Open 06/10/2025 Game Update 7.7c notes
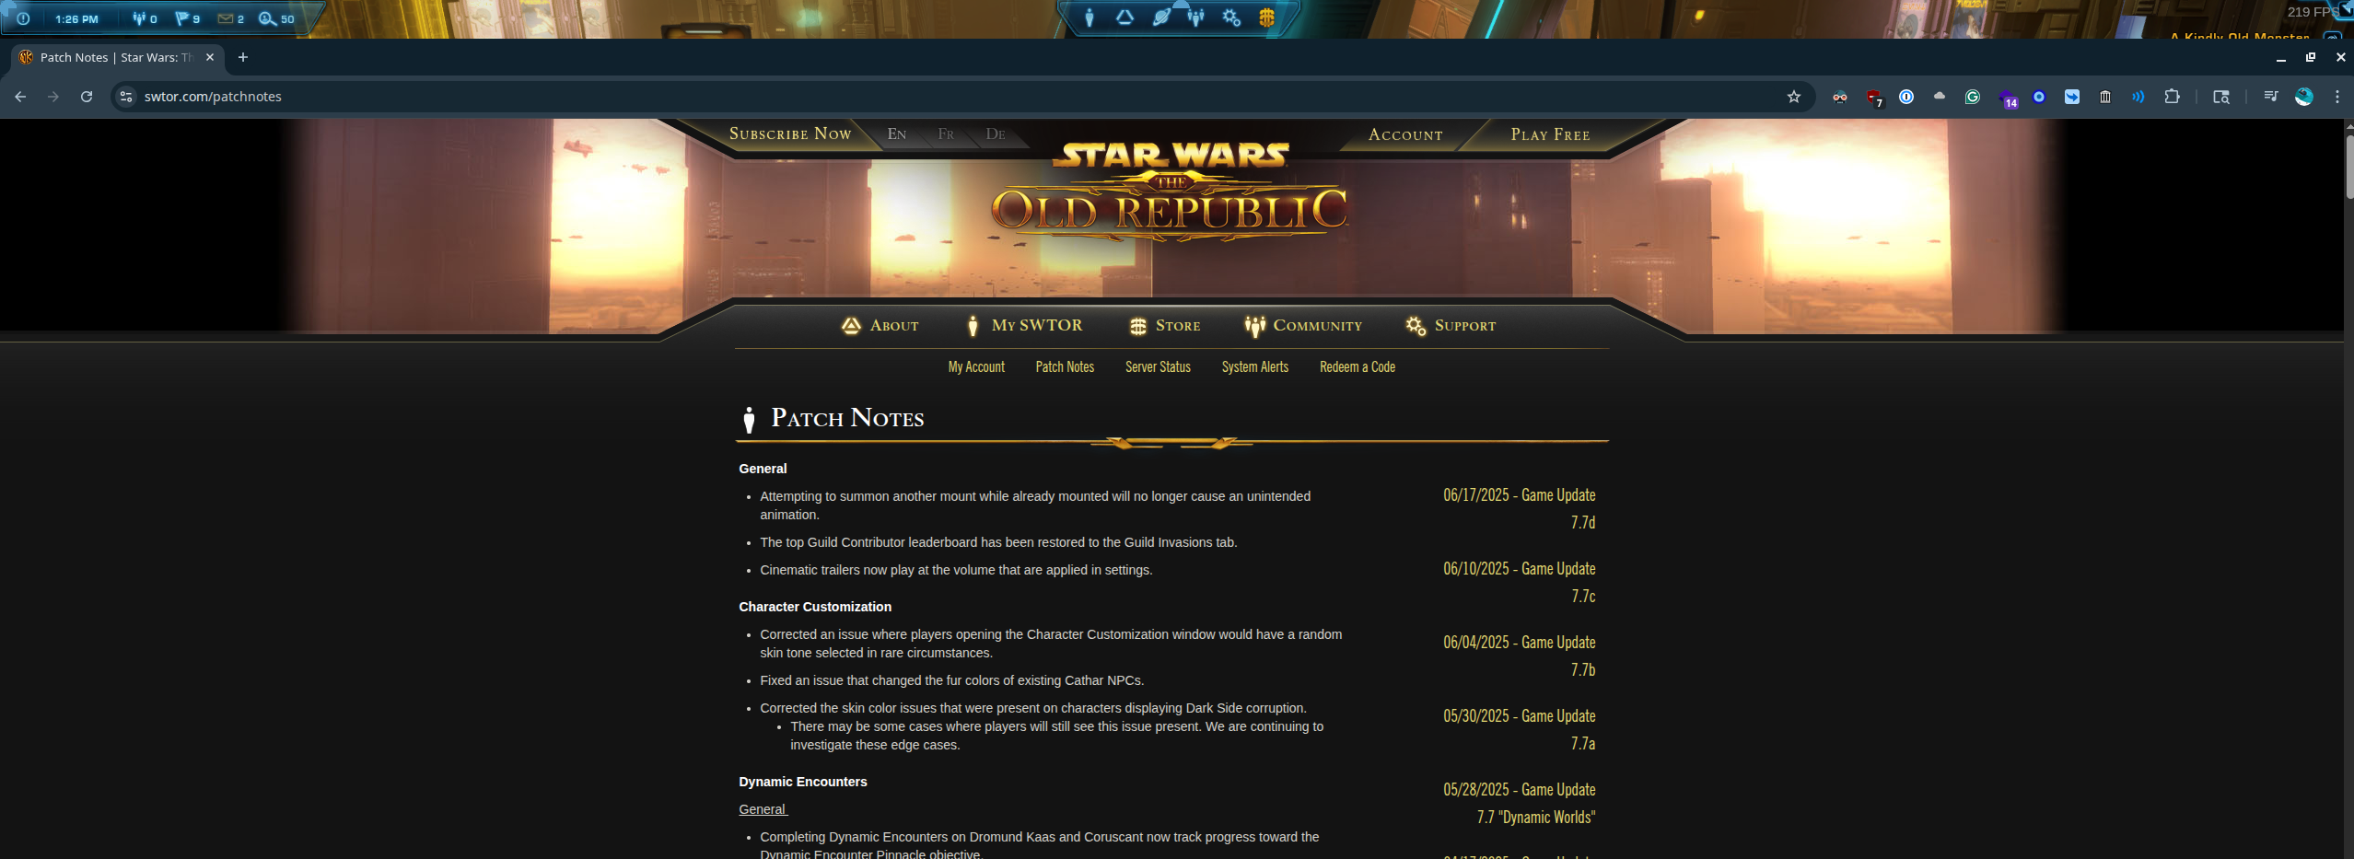The image size is (2354, 859). tap(1520, 582)
